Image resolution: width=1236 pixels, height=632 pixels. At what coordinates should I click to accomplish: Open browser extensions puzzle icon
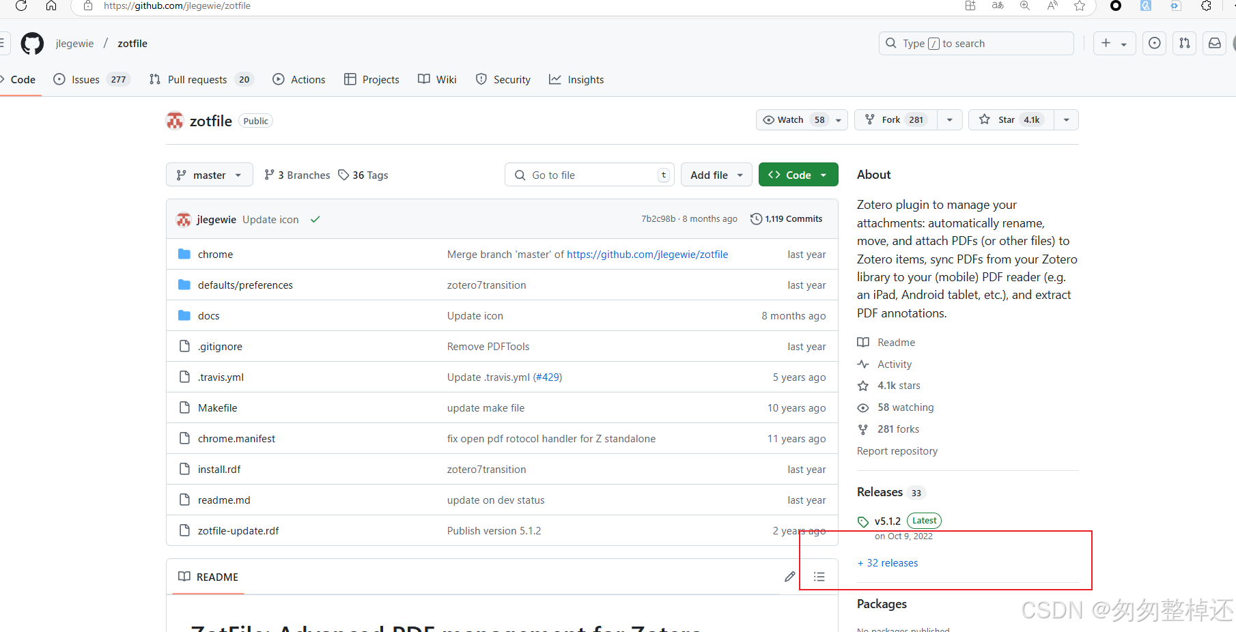1206,6
